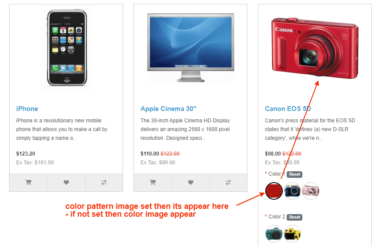Click the iPhone description text

pyautogui.click(x=62, y=129)
